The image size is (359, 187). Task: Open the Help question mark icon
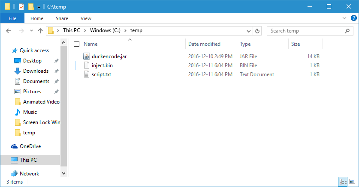pos(353,18)
